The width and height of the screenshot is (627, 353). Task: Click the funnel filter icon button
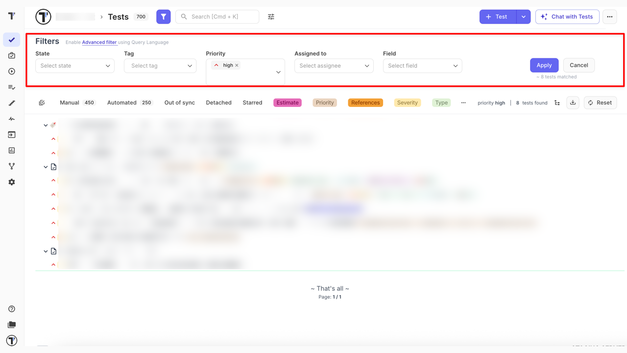[163, 17]
